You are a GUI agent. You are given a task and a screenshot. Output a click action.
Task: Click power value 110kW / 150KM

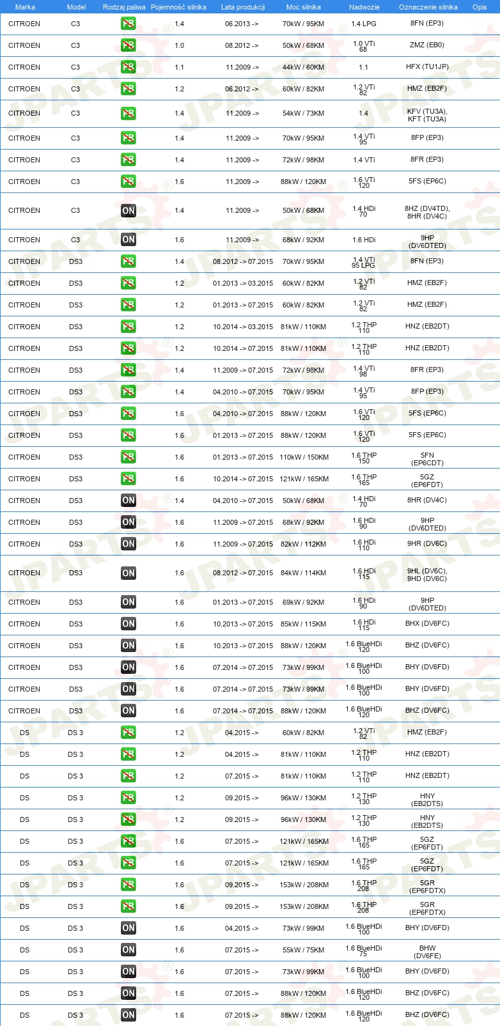coord(304,457)
